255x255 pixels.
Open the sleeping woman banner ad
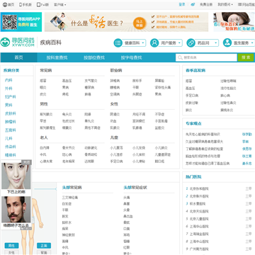pyautogui.click(x=234, y=22)
